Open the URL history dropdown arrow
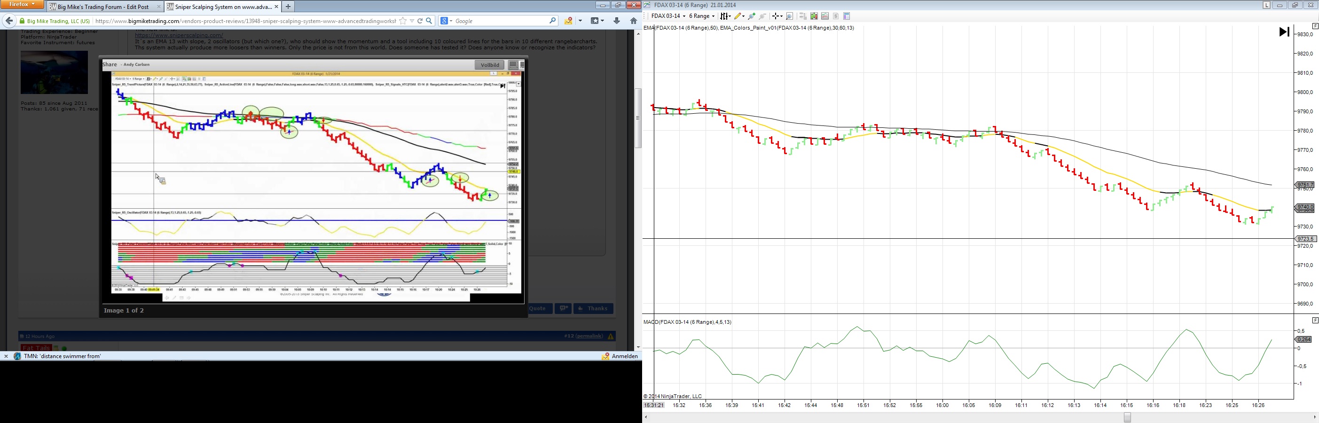The height and width of the screenshot is (423, 1319). [412, 21]
